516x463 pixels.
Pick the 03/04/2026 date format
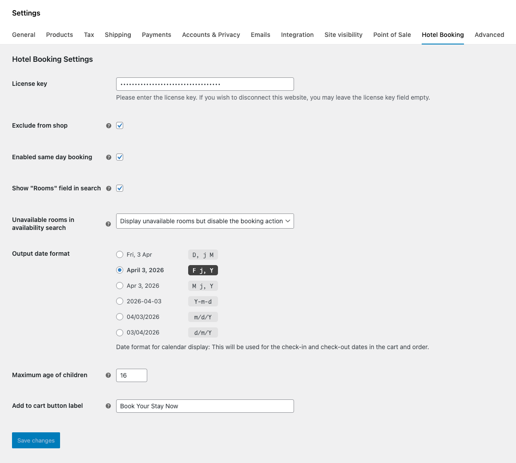pos(120,332)
